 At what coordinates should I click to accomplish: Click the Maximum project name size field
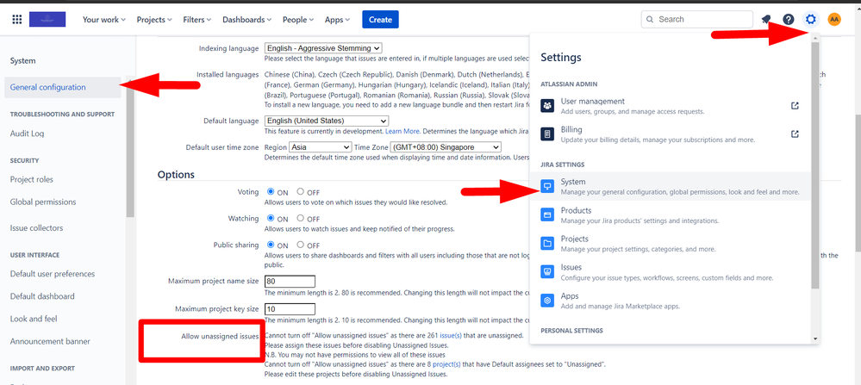pos(290,282)
